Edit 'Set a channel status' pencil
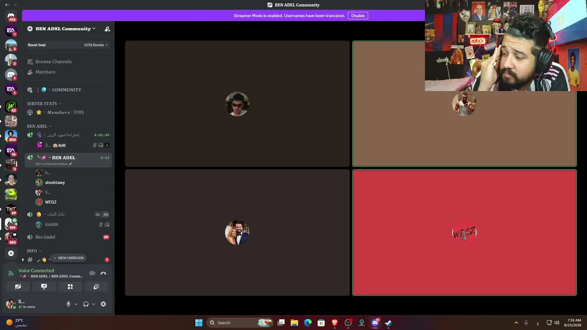This screenshot has height=330, width=587. pos(70,164)
